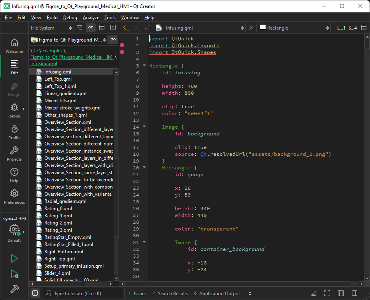Click the file list scroll down arrow

pos(116,278)
